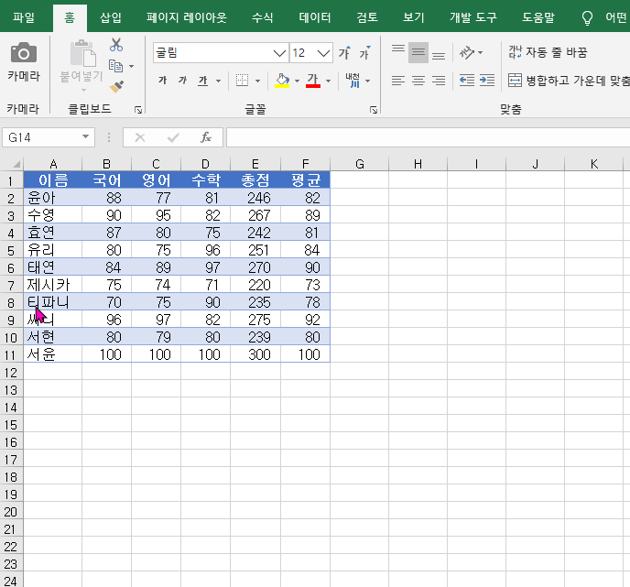Expand the paste options arrow under 붙여넣기
The width and height of the screenshot is (630, 587).
(83, 90)
